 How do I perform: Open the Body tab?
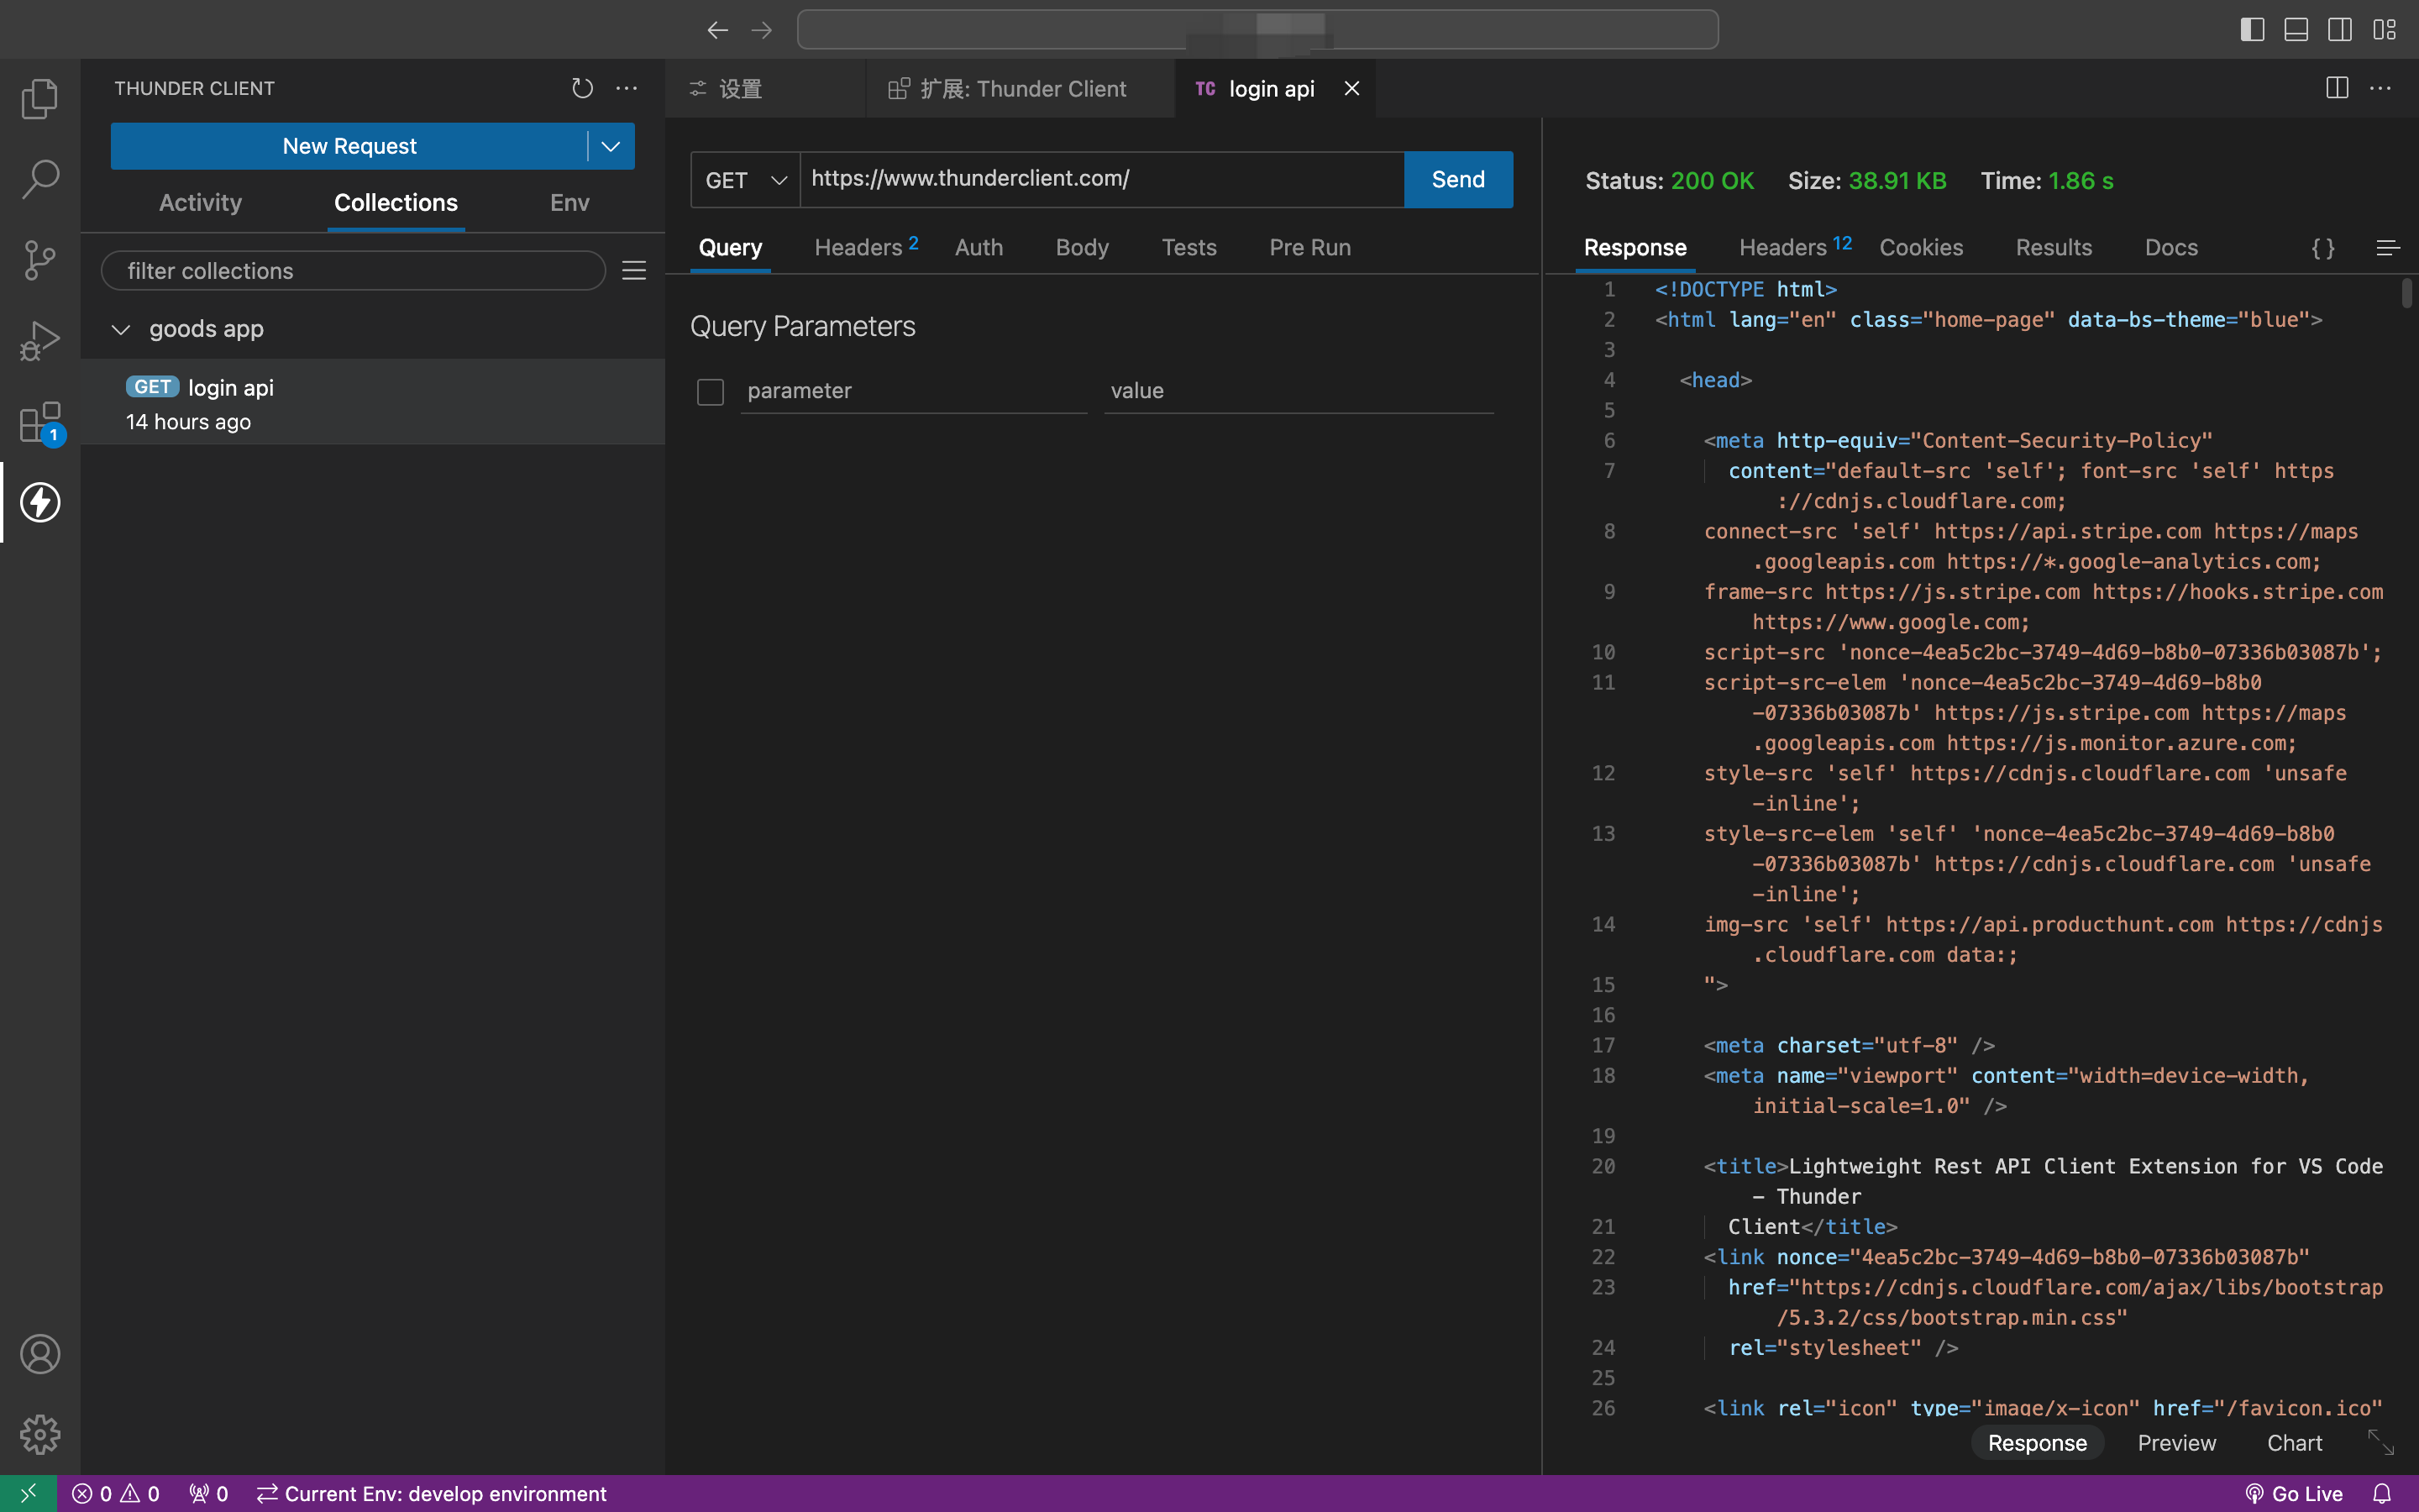(x=1082, y=247)
